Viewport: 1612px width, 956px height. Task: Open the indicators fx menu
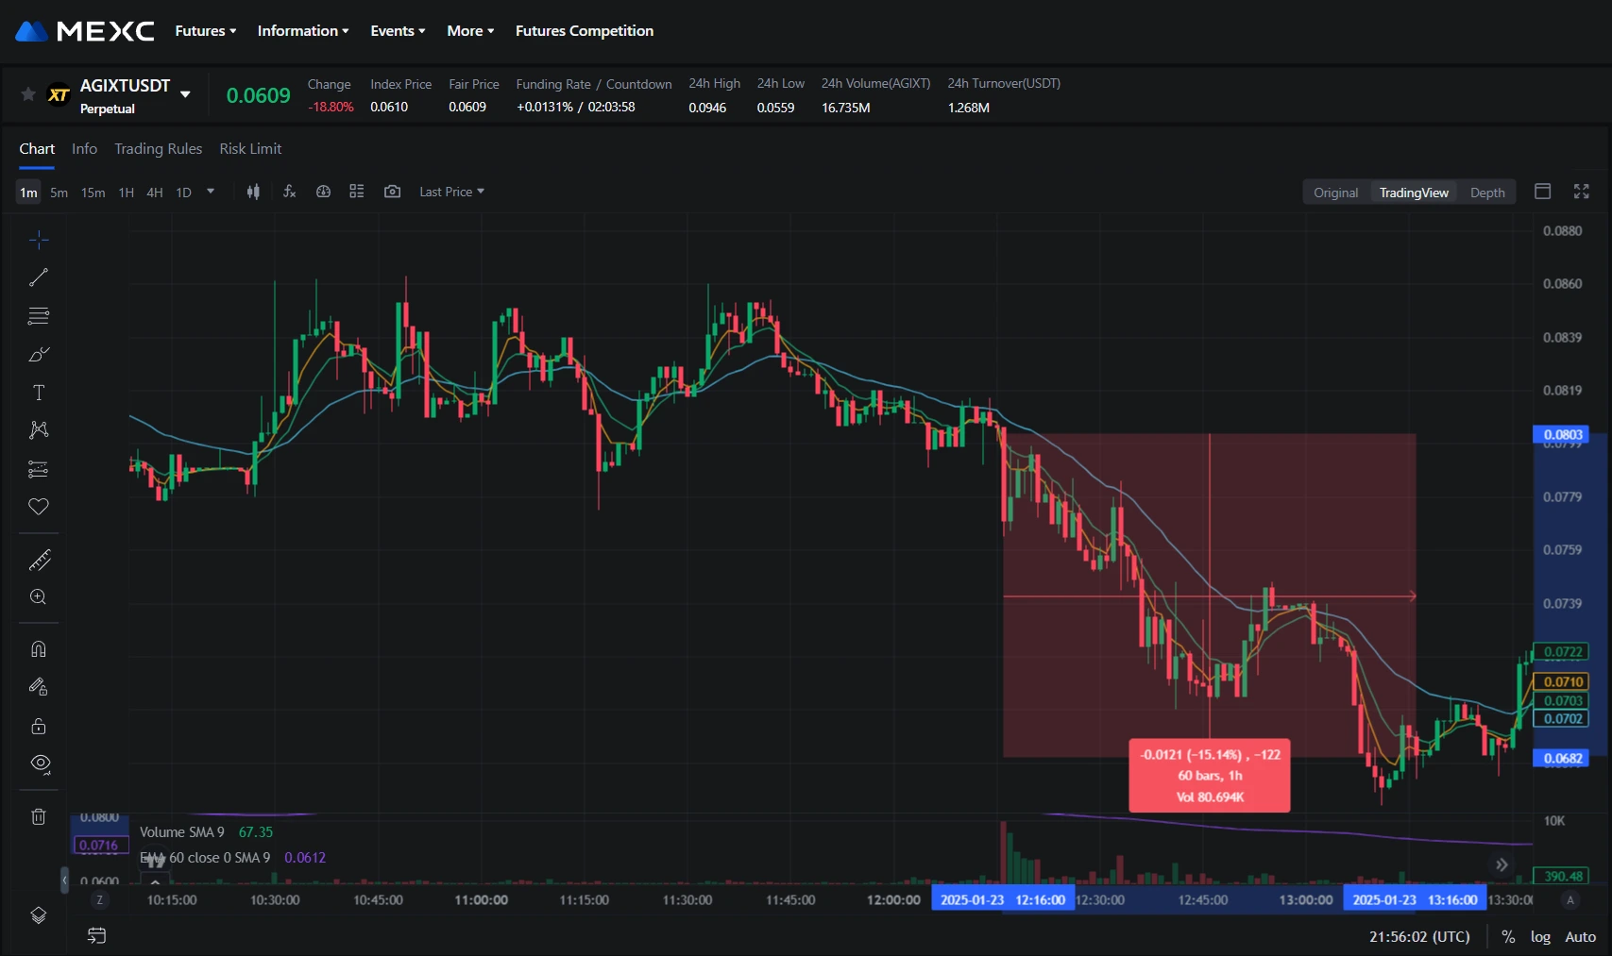[x=290, y=192]
